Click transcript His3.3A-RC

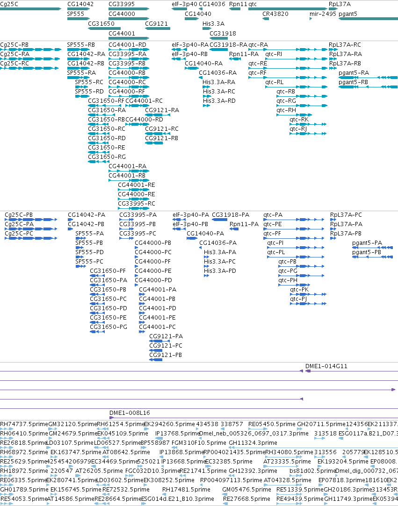pyautogui.click(x=219, y=91)
